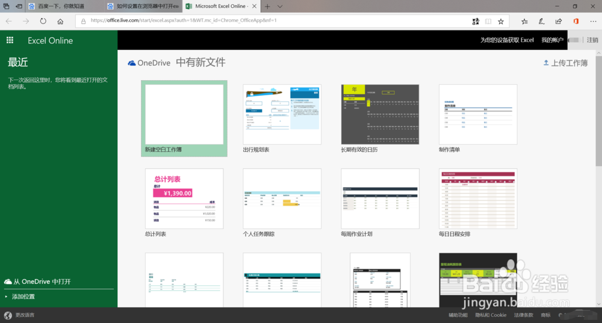Screen dimensions: 602x323
Task: Add web notes with pen icon
Action: click(x=541, y=22)
